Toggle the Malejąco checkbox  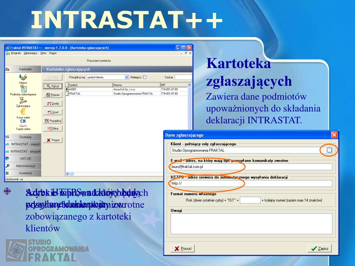coord(145,77)
